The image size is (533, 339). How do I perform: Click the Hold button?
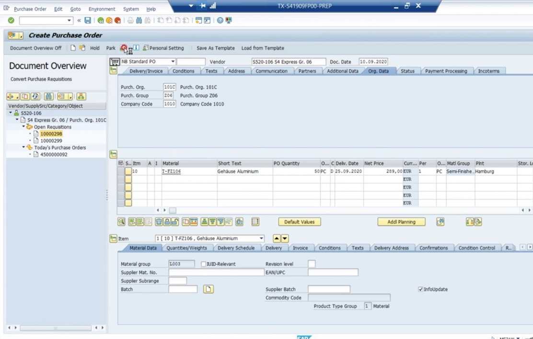pos(95,48)
